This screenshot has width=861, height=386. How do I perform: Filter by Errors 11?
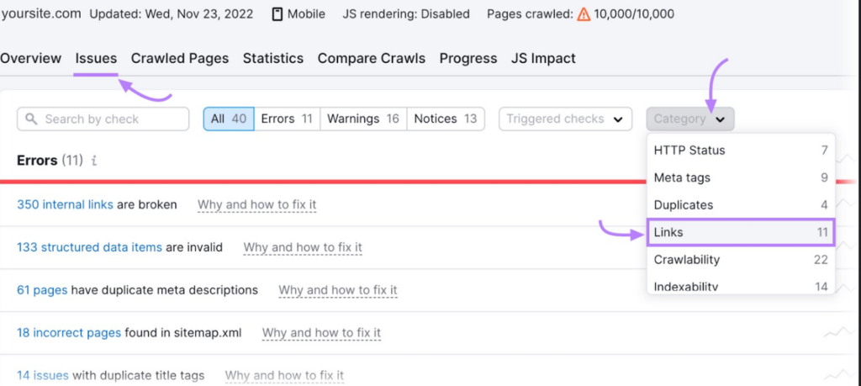(x=286, y=119)
